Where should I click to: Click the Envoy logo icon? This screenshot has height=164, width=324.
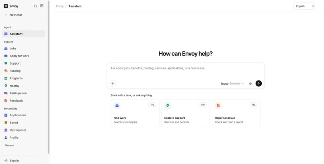pyautogui.click(x=6, y=6)
